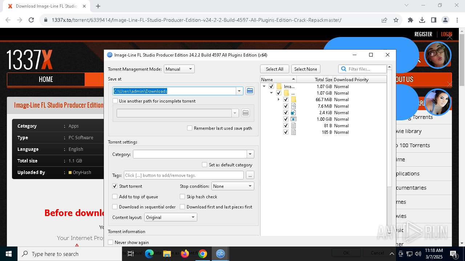Open Microsoft Edge from the taskbar
465x261 pixels.
click(149, 254)
